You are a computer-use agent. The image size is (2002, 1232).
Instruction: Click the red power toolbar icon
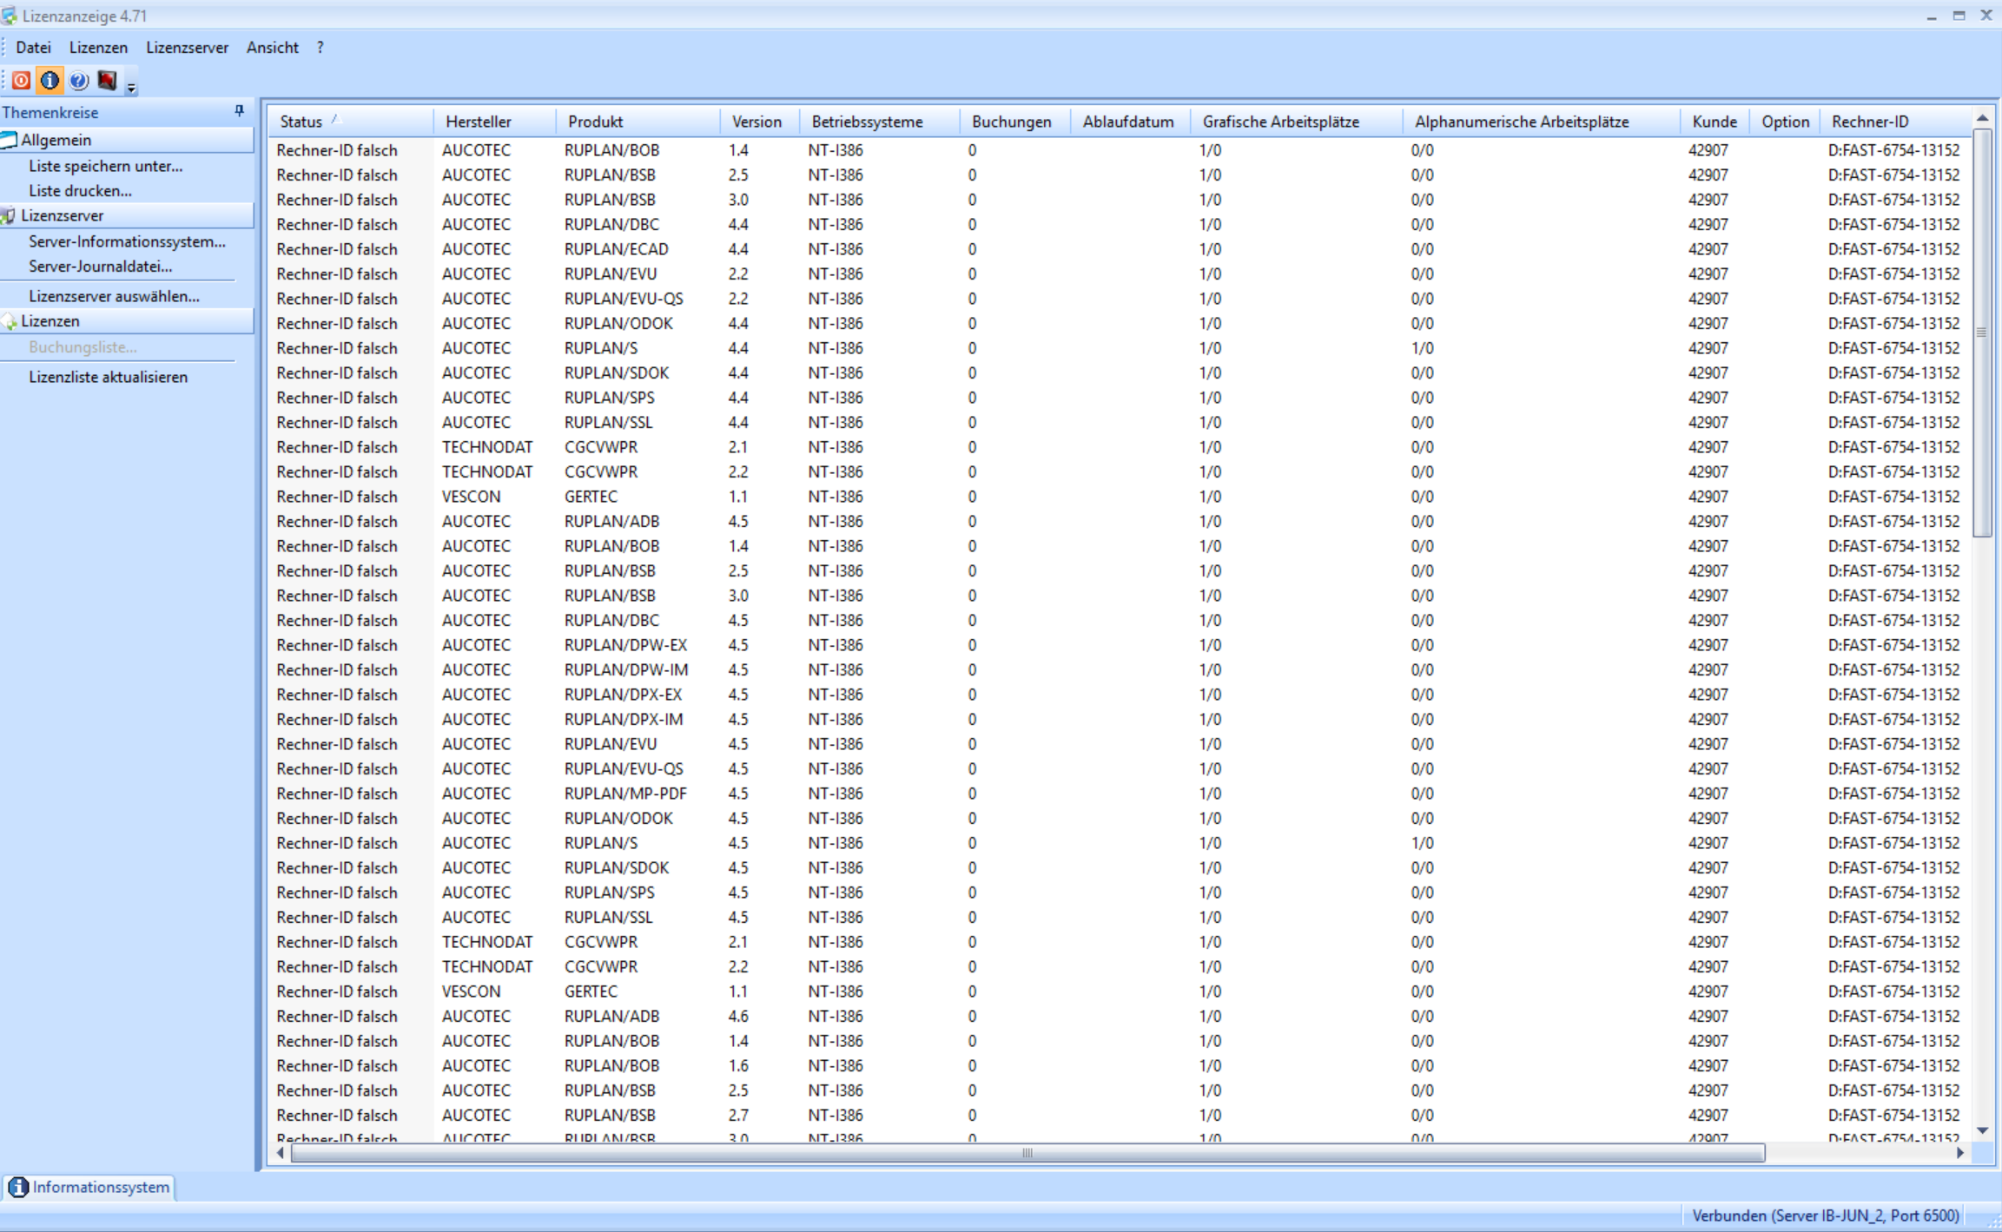(21, 81)
